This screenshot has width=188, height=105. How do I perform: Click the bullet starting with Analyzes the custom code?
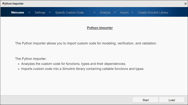pos(73,64)
